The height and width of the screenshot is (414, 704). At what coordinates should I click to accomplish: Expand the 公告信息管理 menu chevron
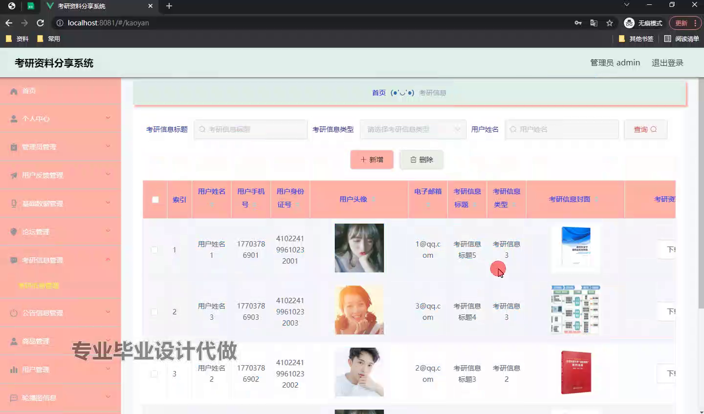(x=108, y=312)
